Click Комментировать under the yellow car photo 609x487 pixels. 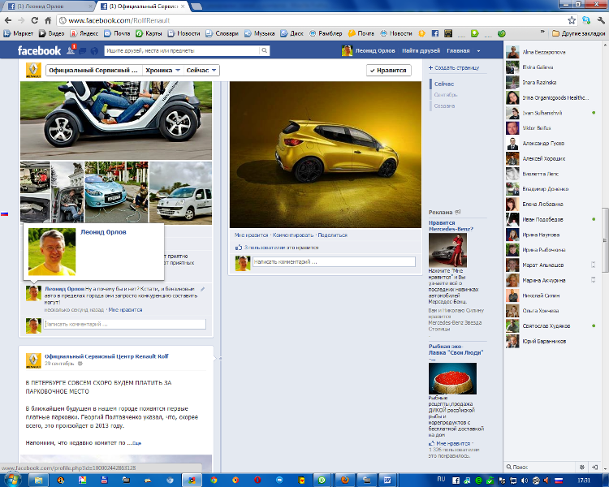click(293, 235)
